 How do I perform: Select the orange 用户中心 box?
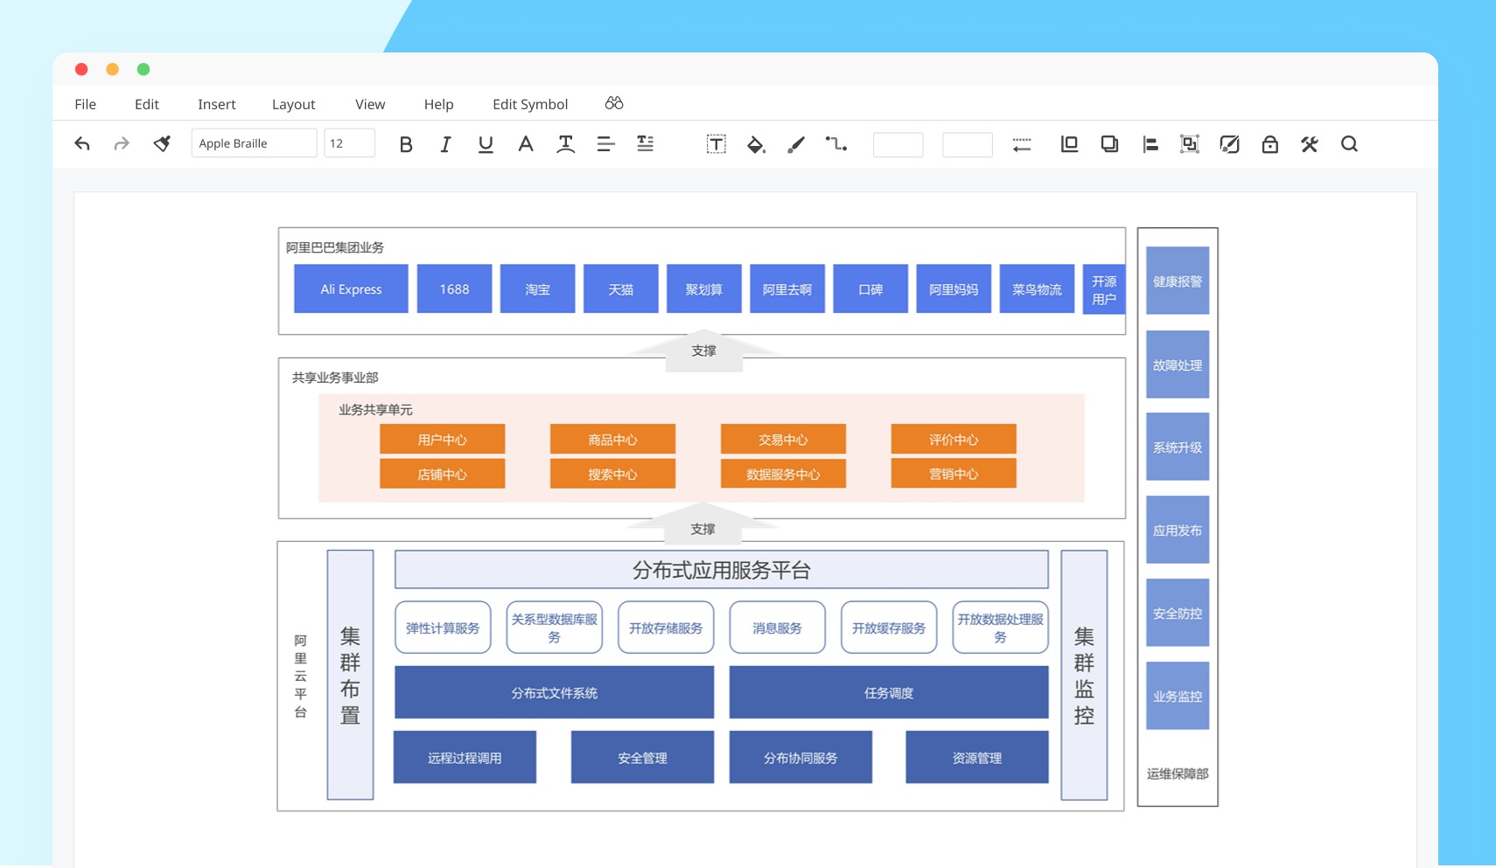(442, 439)
